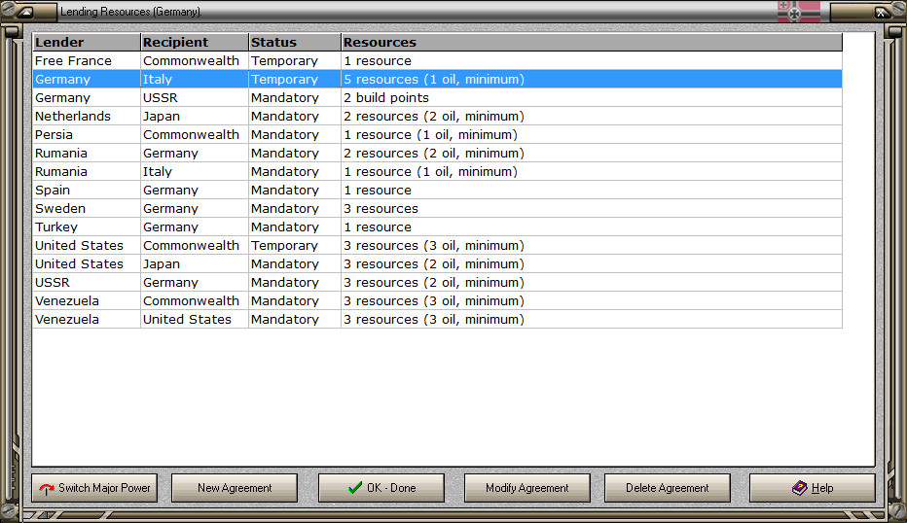
Task: Click the Resources column header
Action: coord(592,42)
